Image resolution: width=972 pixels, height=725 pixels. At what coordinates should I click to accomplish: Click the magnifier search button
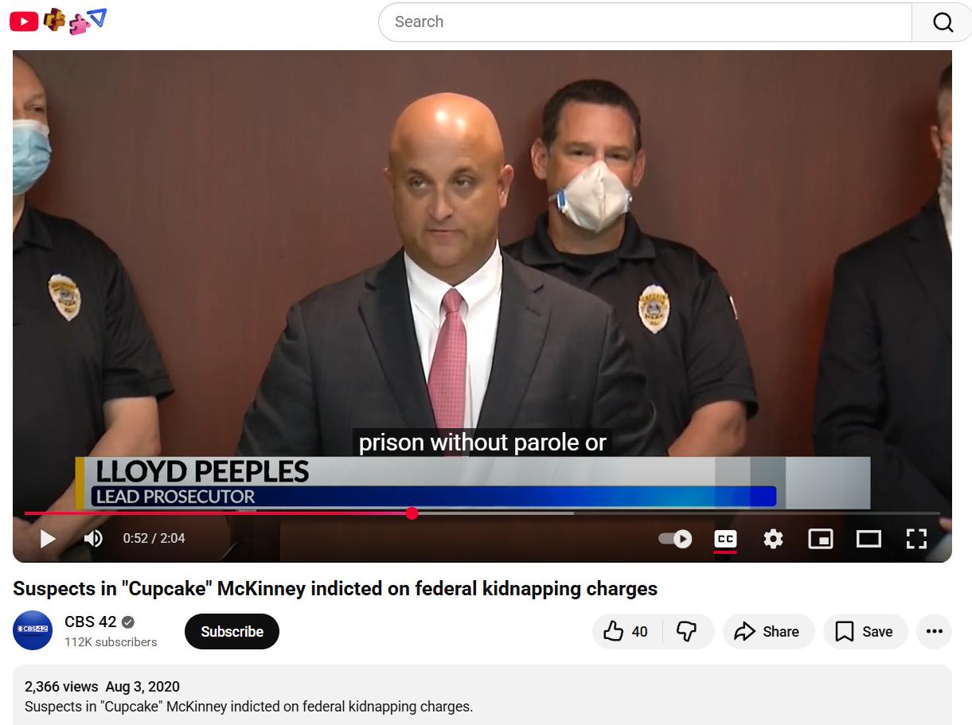pos(942,22)
